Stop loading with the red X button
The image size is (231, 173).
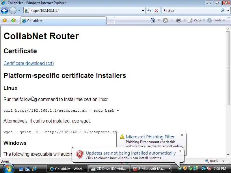pos(157,11)
